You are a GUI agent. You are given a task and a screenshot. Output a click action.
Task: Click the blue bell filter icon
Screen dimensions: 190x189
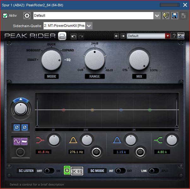click(x=117, y=140)
